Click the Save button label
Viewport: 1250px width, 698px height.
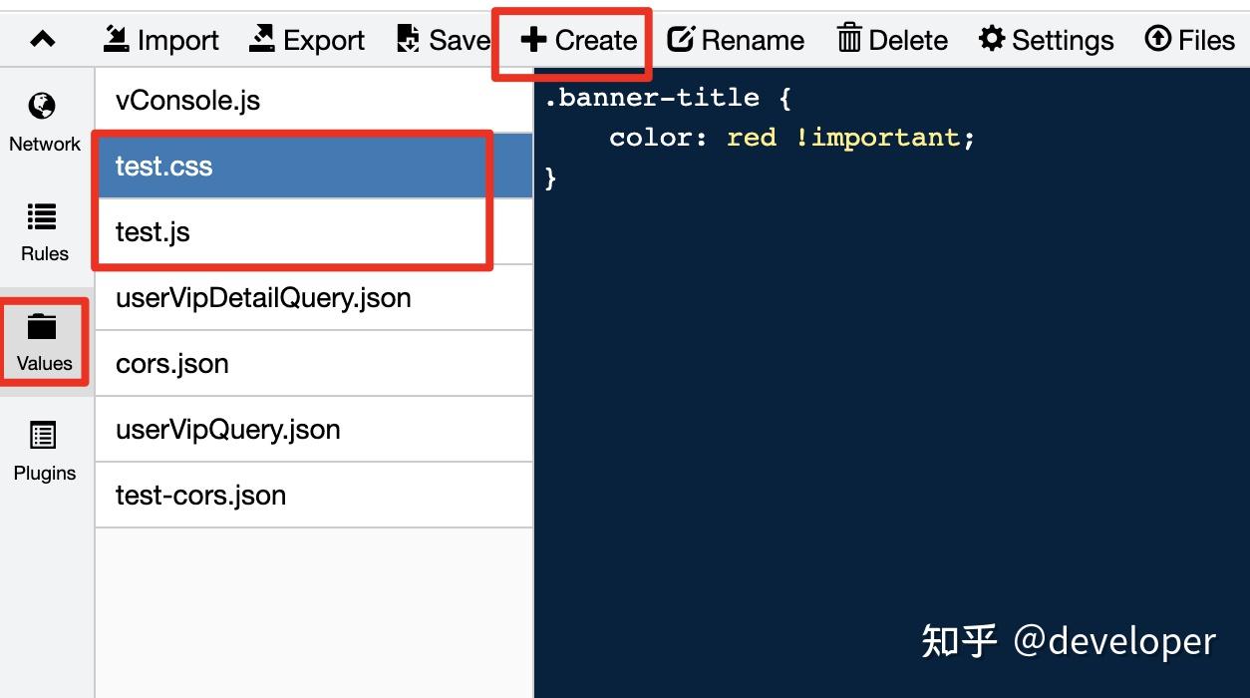(460, 40)
